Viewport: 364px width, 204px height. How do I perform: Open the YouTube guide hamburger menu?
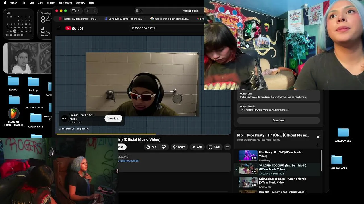pos(59,28)
